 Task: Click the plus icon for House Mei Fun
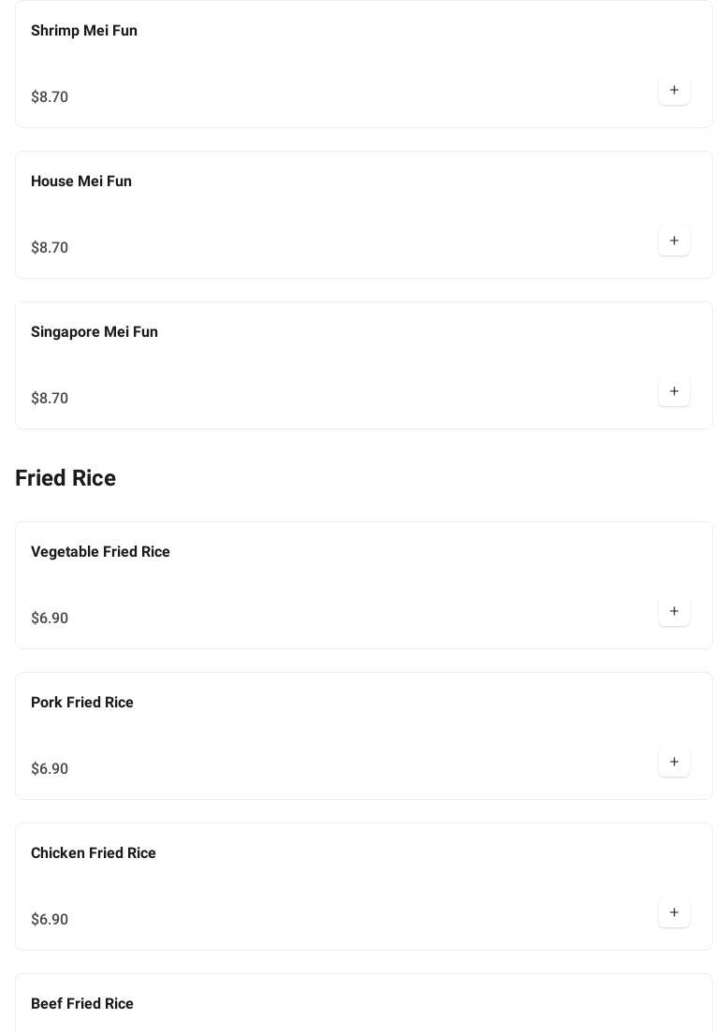[x=674, y=241]
